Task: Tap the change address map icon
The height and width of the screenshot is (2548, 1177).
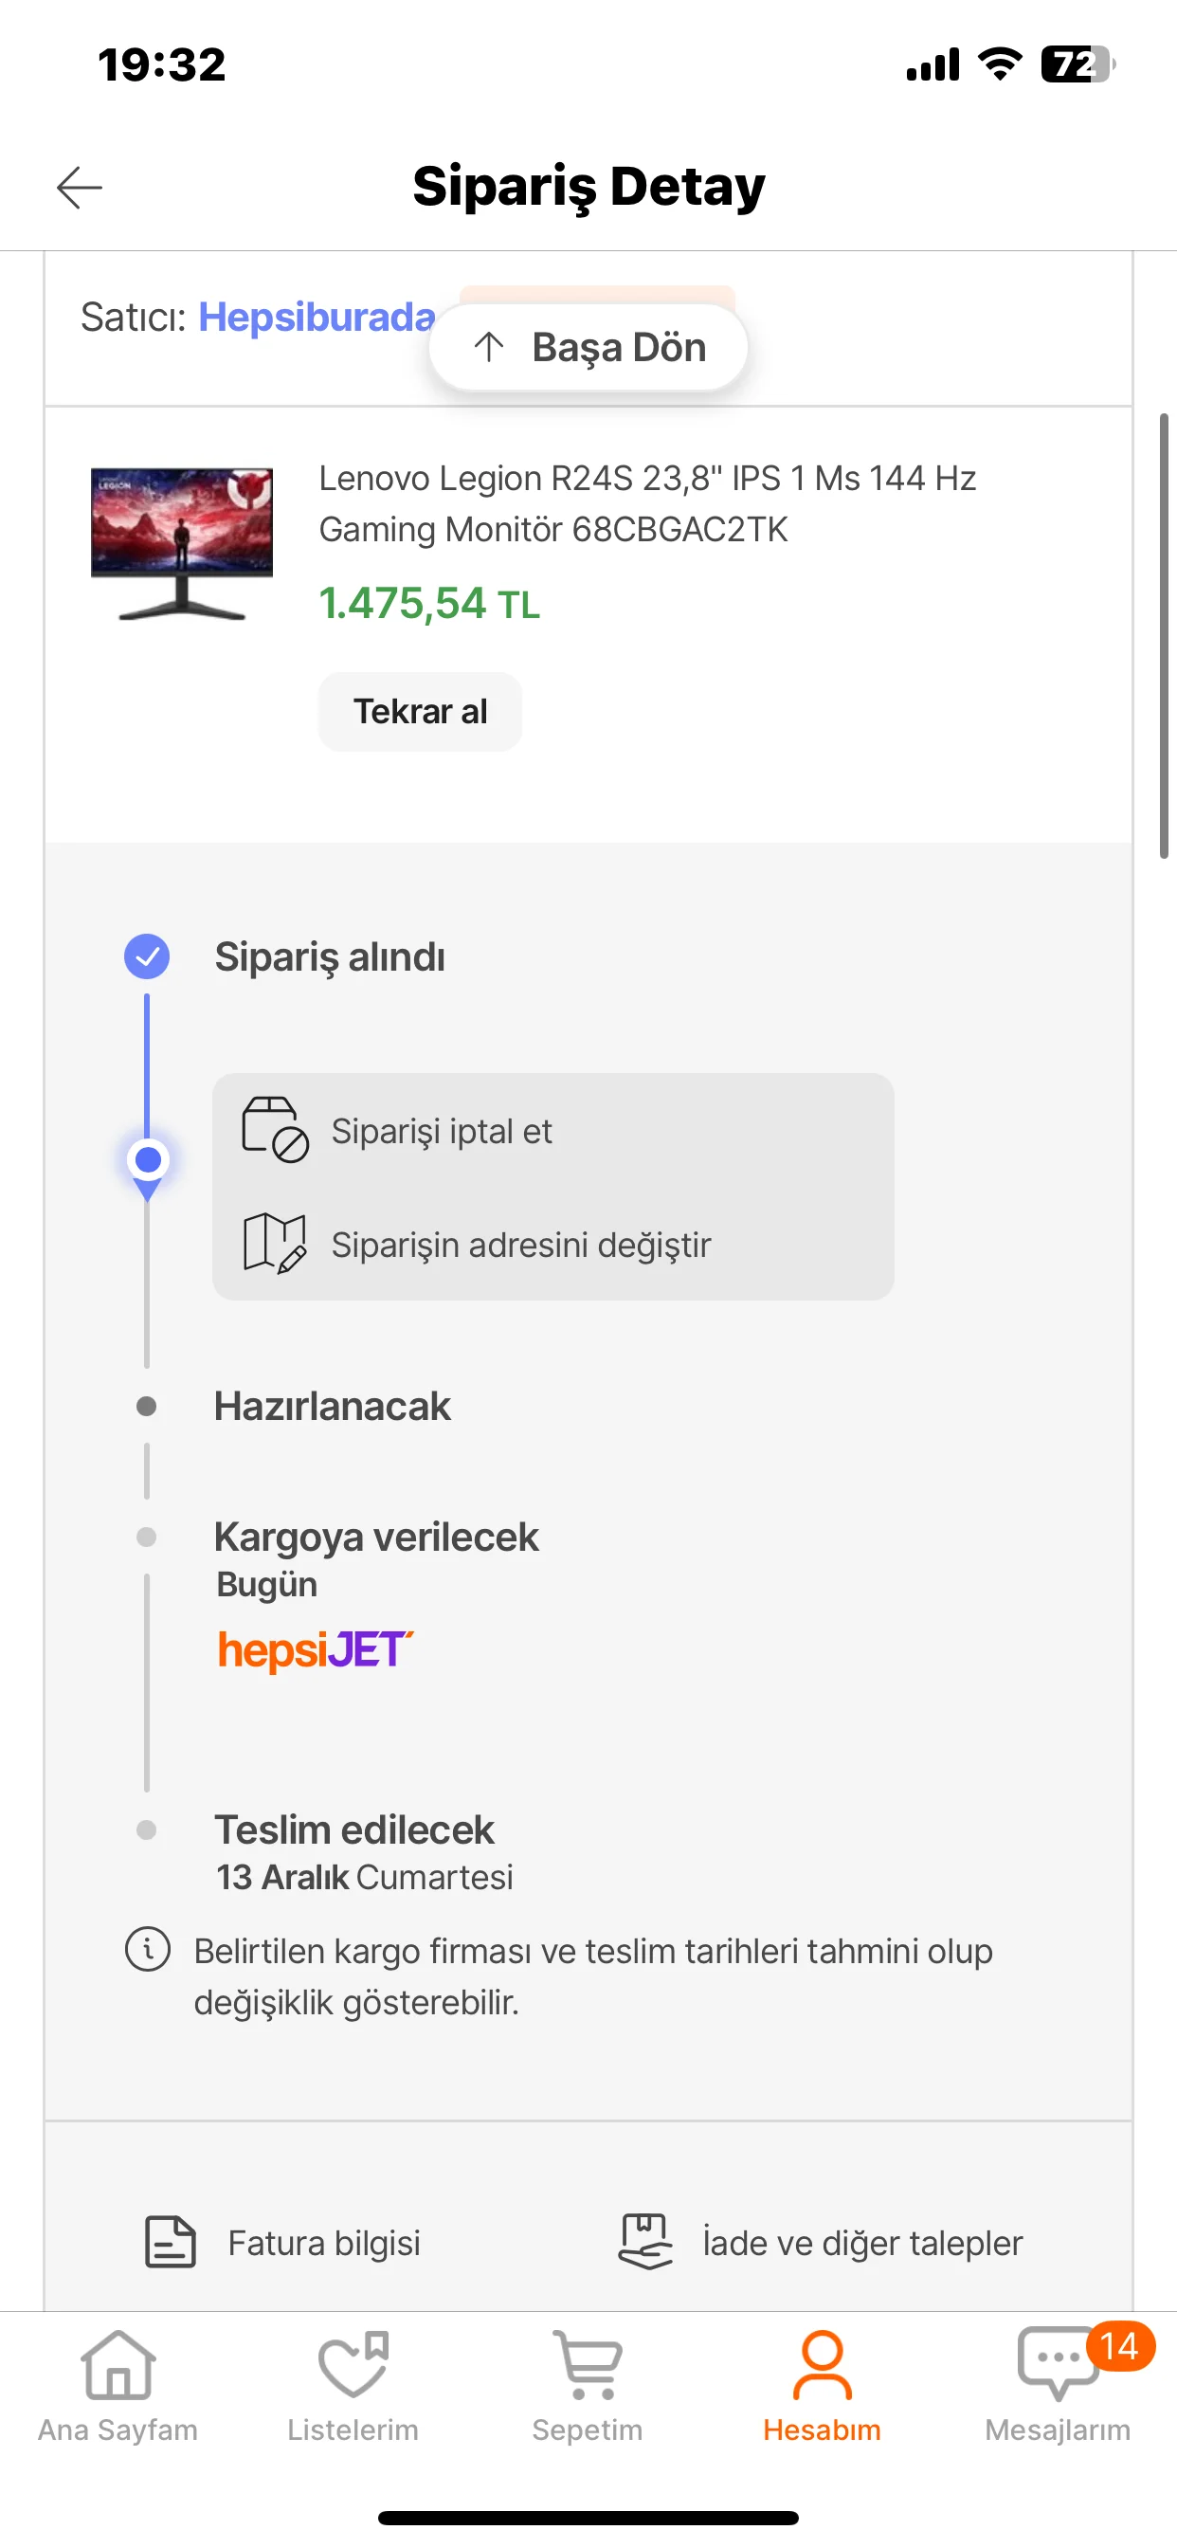Action: click(x=275, y=1244)
